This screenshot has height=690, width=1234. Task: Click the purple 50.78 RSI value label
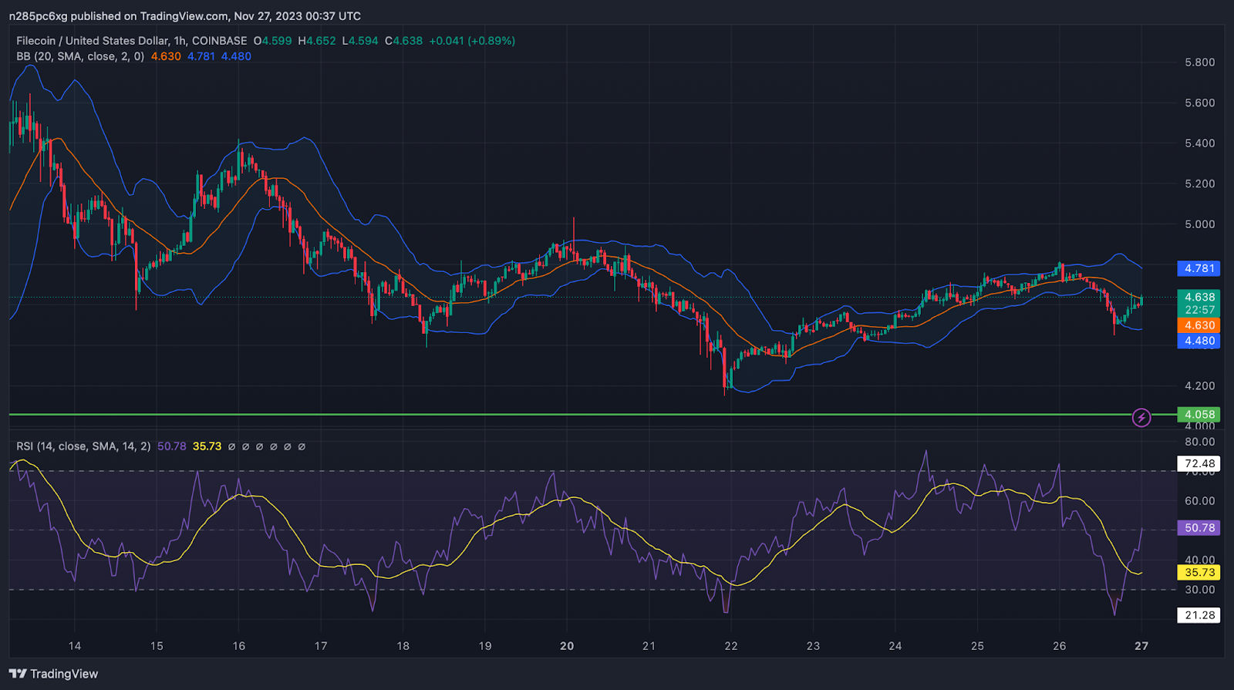click(x=1199, y=528)
